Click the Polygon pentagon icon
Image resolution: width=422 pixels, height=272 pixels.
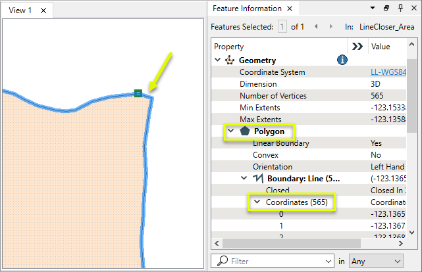click(x=245, y=131)
